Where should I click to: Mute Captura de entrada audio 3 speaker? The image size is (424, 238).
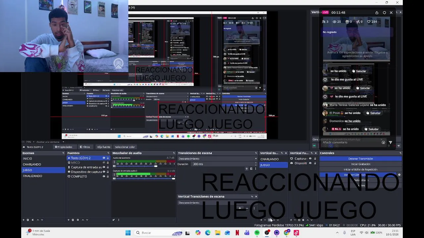click(x=114, y=178)
